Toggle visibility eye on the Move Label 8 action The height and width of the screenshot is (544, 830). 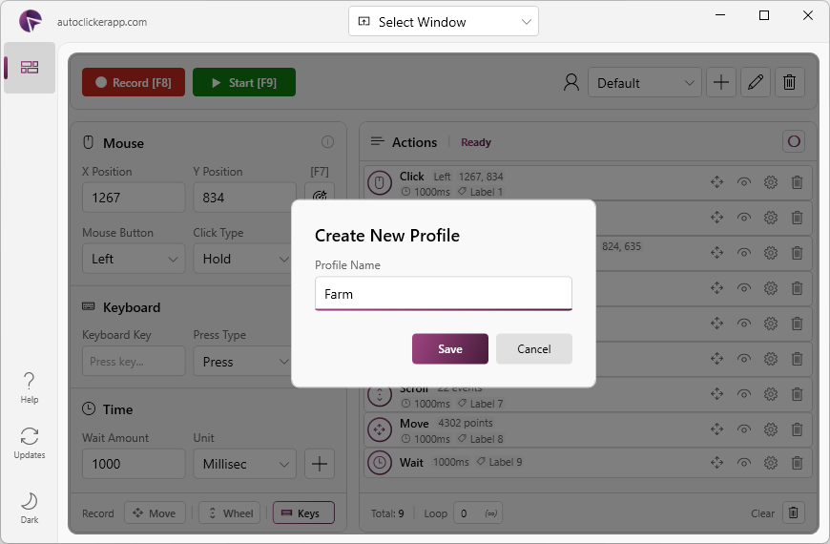click(x=744, y=429)
